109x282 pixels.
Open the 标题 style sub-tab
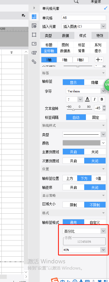(49, 45)
